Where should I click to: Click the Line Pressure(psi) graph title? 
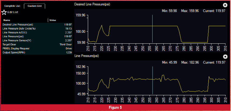click(86, 56)
